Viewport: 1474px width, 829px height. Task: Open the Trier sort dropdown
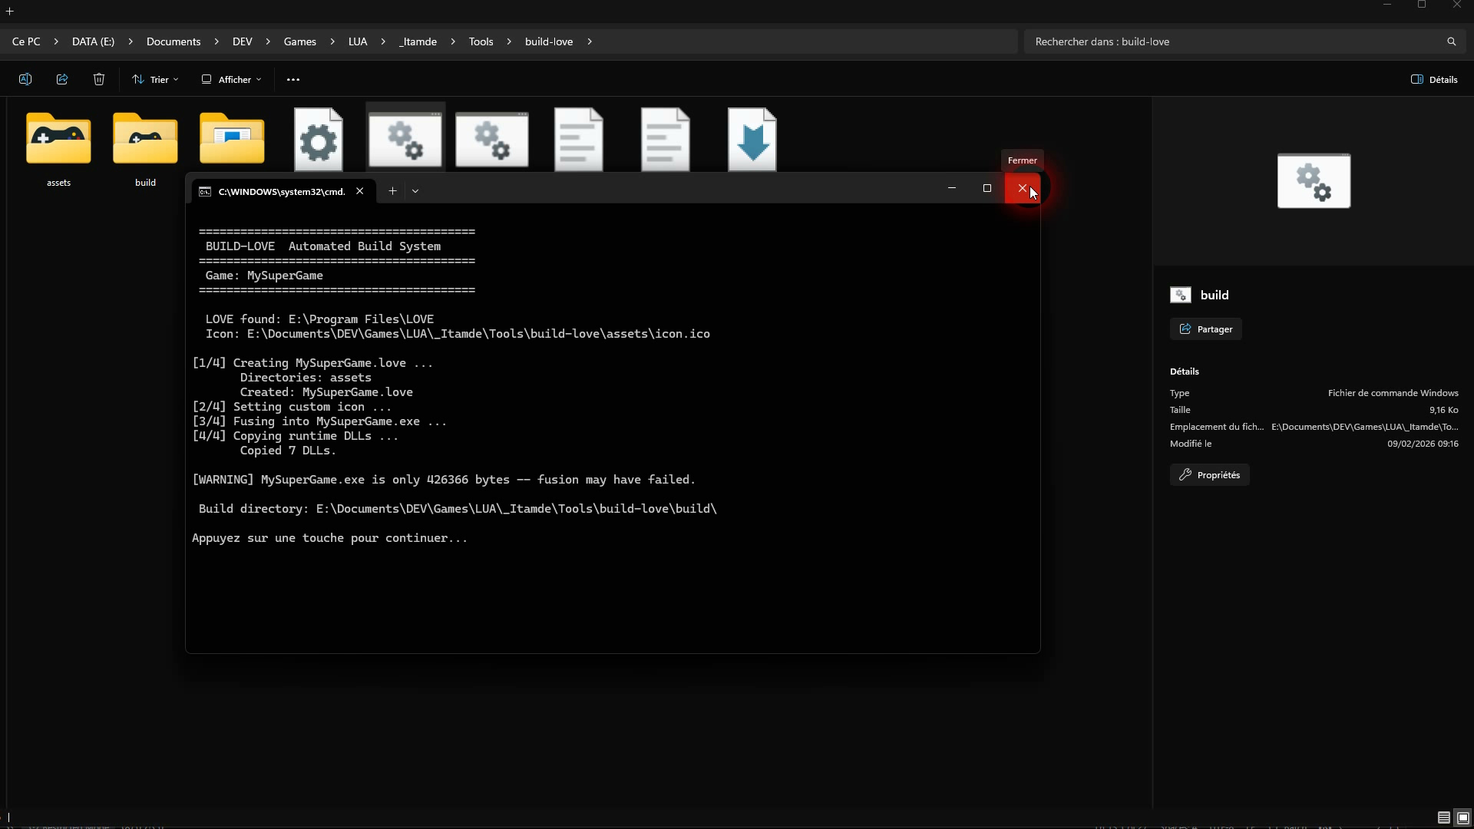155,79
